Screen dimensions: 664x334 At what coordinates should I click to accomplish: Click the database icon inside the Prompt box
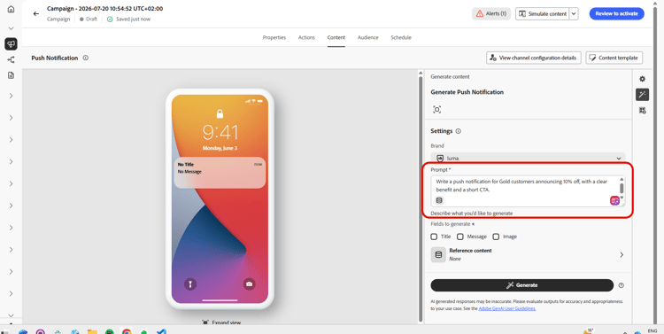[x=439, y=200]
